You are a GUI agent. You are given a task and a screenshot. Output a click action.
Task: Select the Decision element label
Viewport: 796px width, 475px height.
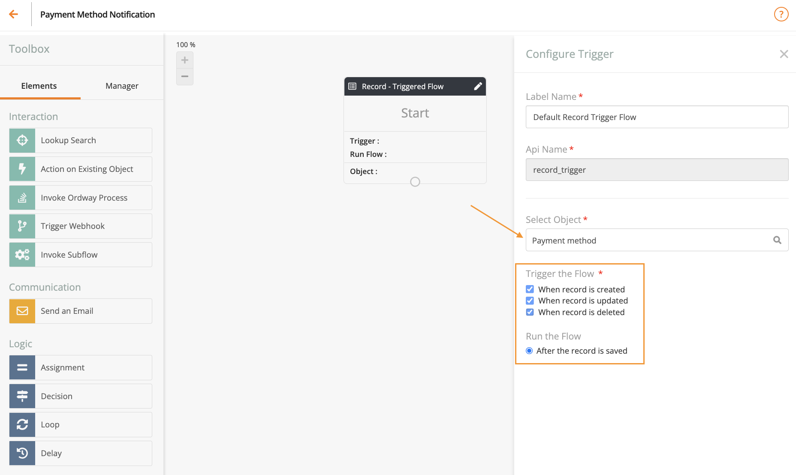(x=57, y=396)
